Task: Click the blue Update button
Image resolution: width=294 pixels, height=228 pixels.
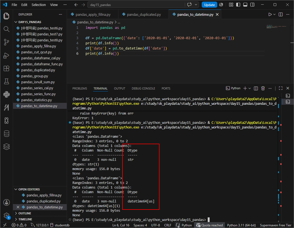Action: [x=209, y=5]
